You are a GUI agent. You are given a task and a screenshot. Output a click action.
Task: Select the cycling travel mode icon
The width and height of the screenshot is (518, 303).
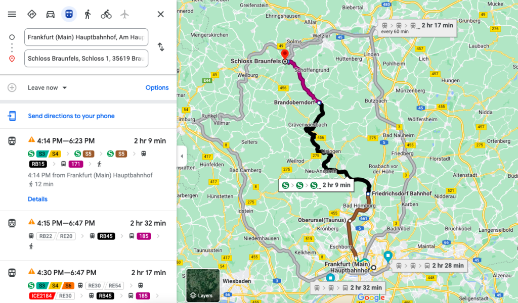coord(106,14)
